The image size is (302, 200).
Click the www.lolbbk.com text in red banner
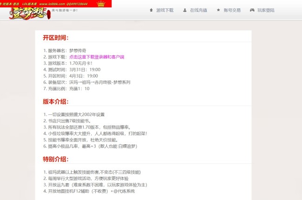(52, 4)
